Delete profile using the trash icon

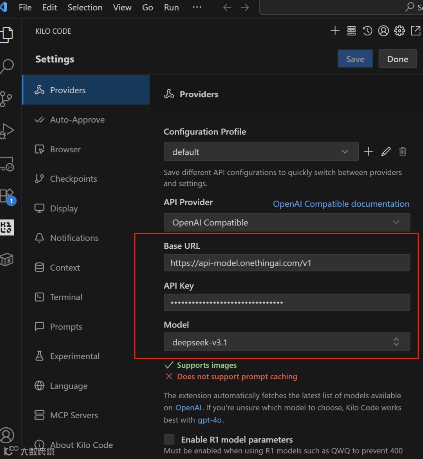[x=403, y=152]
